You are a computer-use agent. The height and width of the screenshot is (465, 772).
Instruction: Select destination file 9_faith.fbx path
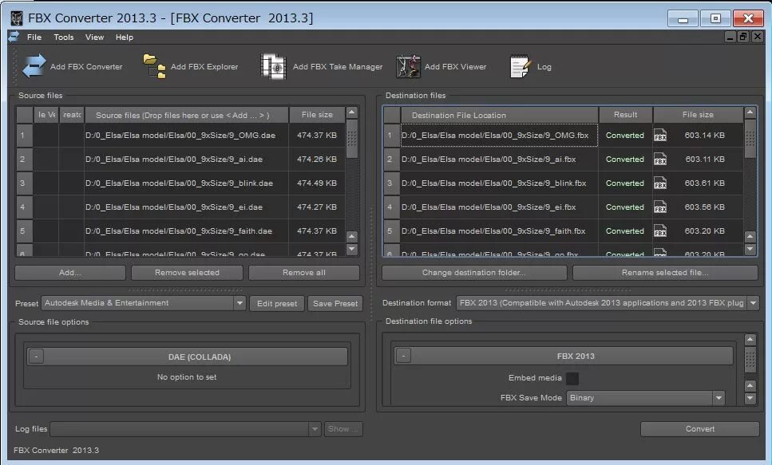click(x=499, y=231)
